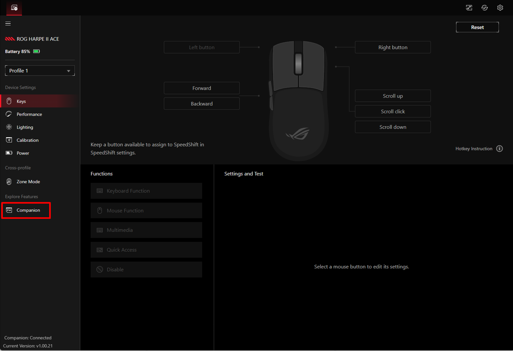Click the Companion FN icon

[9, 210]
